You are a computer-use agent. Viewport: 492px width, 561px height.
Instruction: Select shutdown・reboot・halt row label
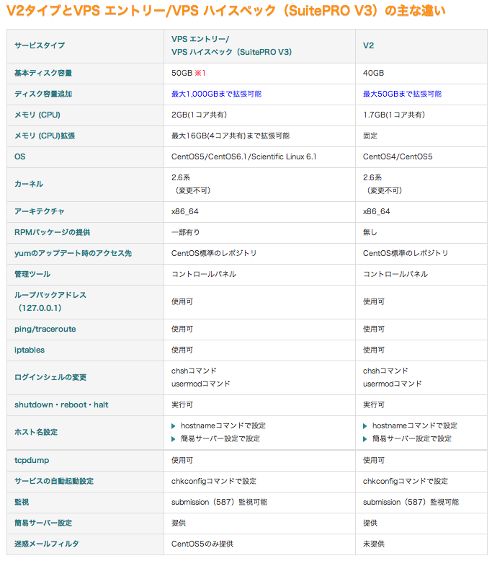point(61,405)
